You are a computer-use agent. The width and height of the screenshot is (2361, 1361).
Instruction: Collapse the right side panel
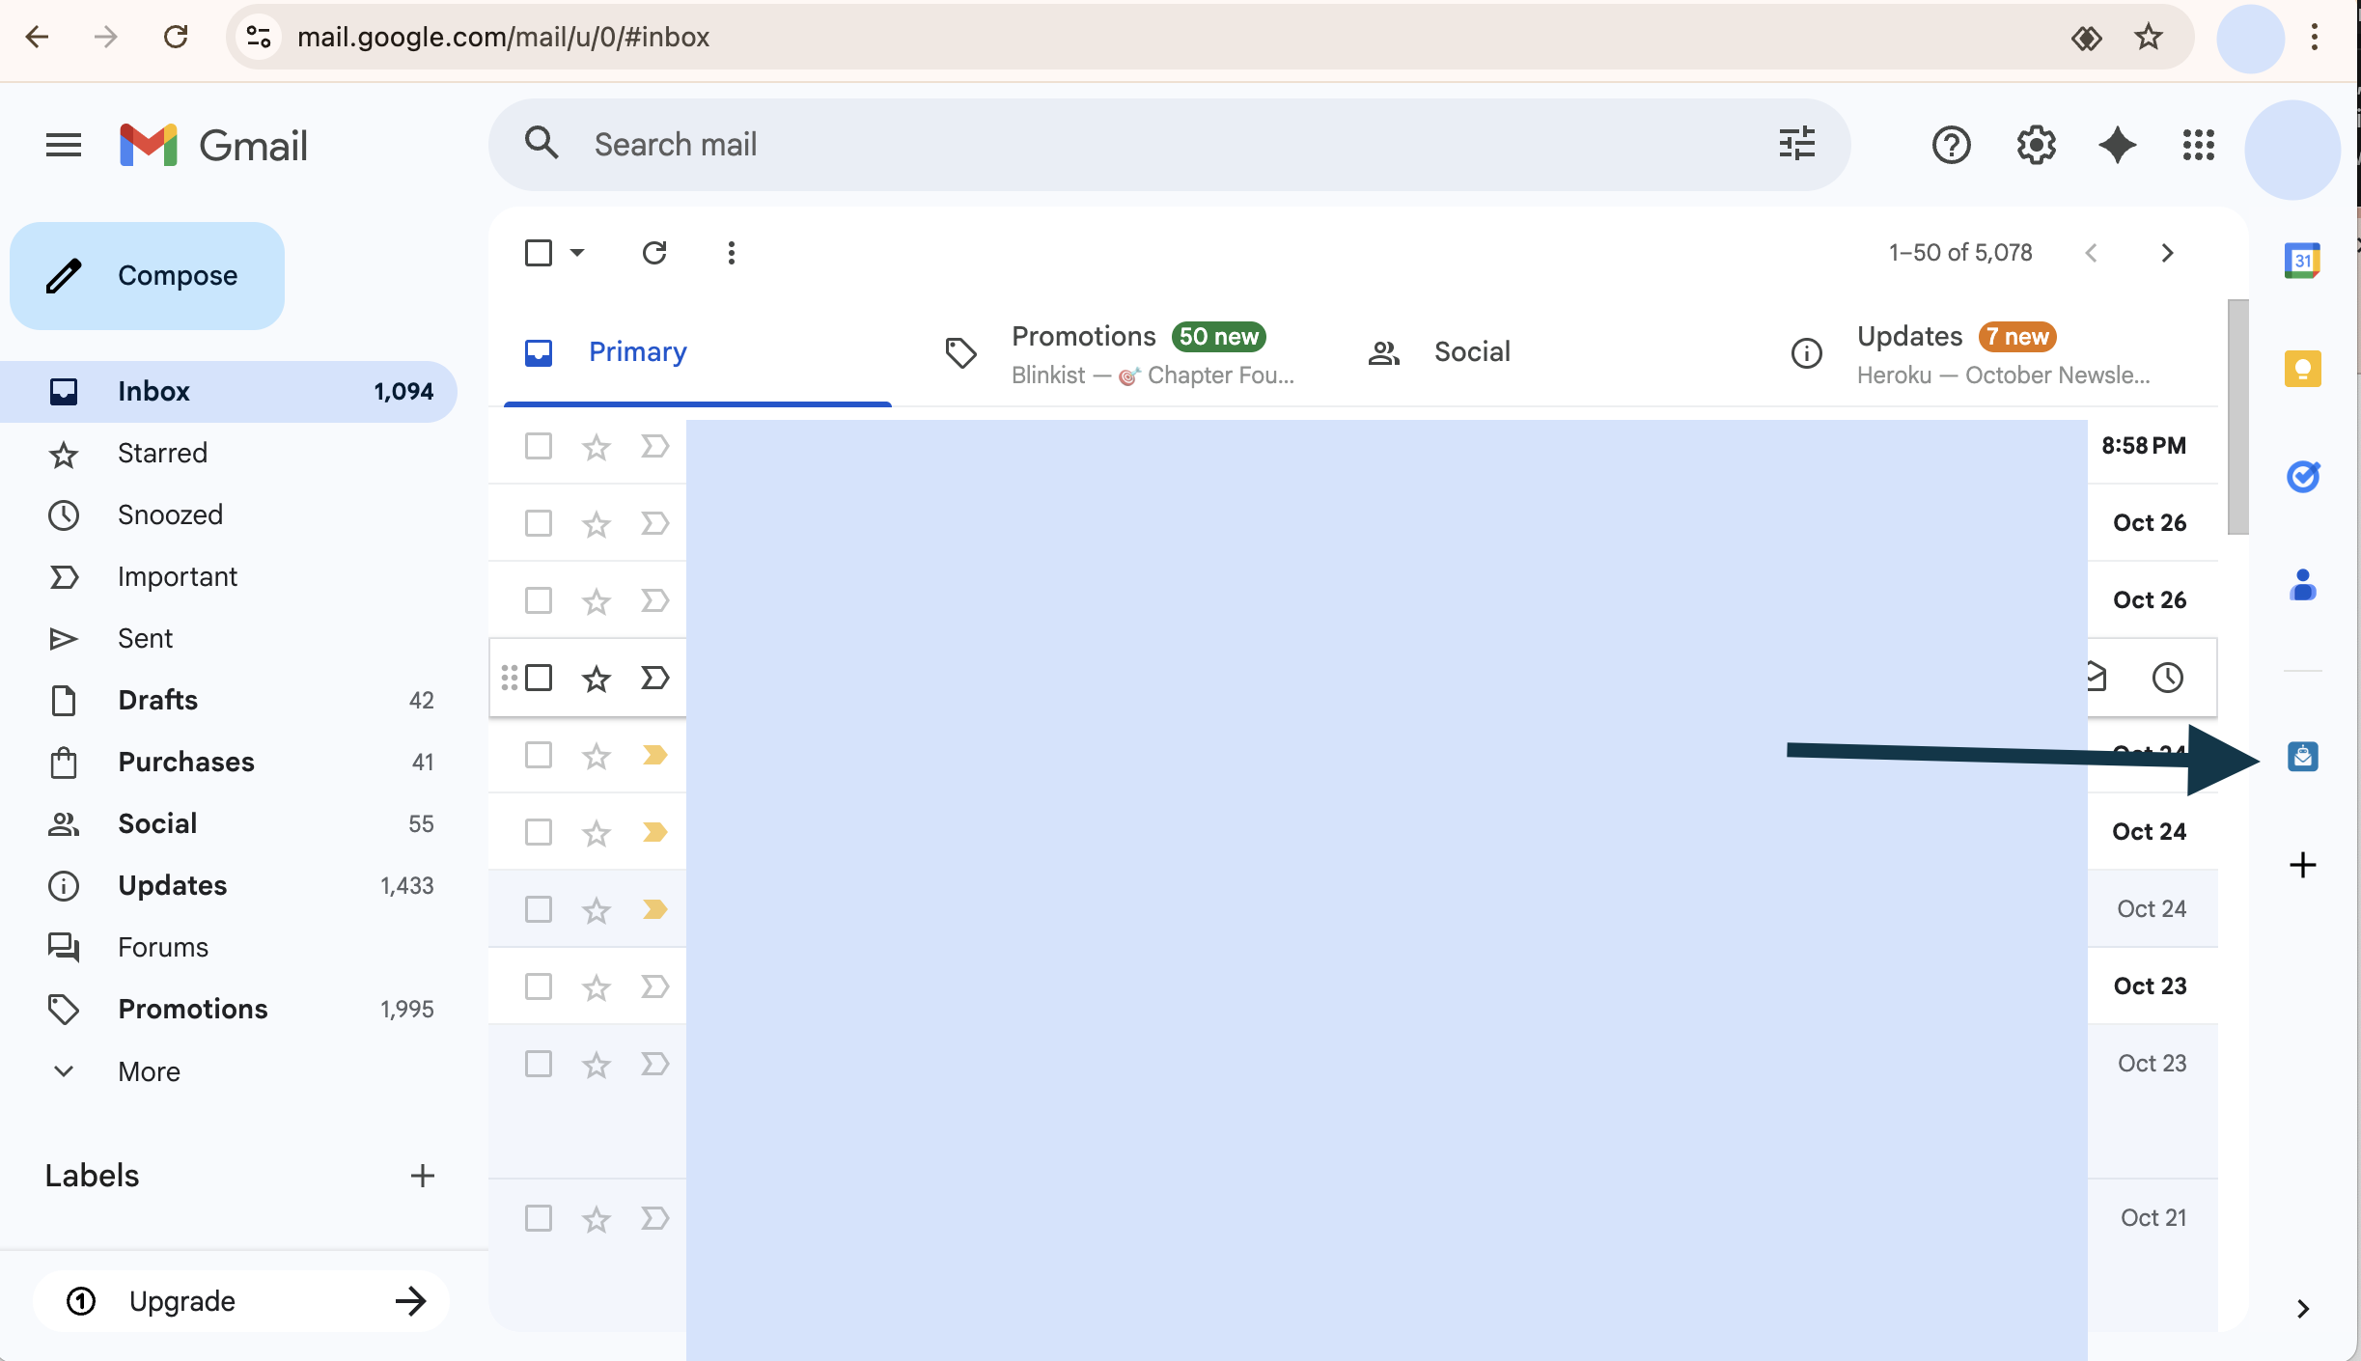[2303, 1309]
